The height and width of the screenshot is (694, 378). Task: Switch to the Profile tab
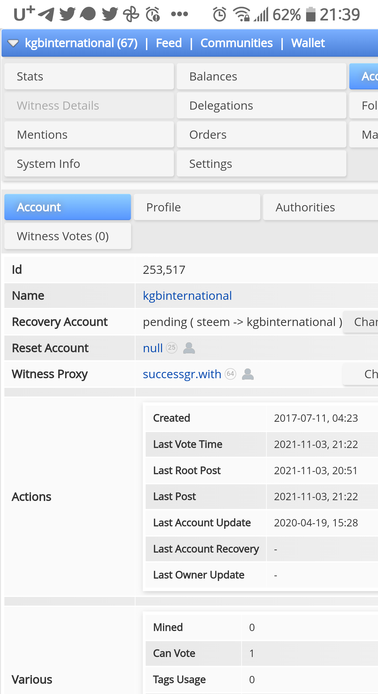pyautogui.click(x=197, y=207)
